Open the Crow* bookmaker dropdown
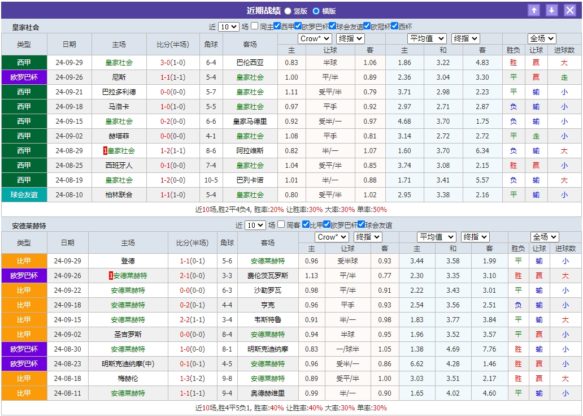The height and width of the screenshot is (416, 583). pos(315,38)
